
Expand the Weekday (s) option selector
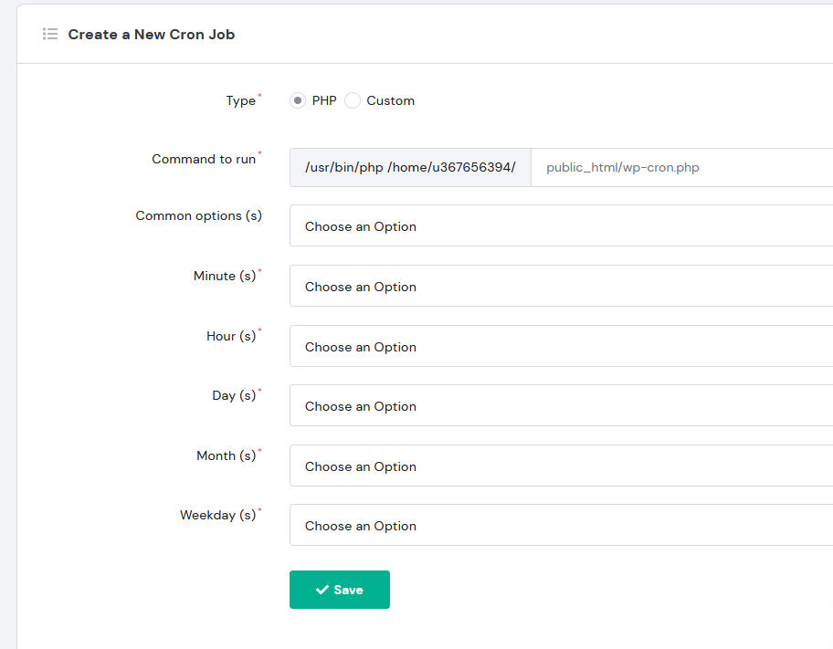[561, 525]
